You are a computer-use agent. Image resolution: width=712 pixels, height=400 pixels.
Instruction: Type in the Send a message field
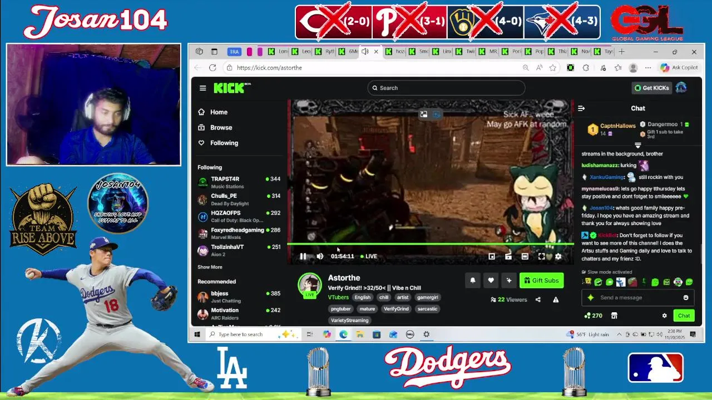[x=637, y=298]
